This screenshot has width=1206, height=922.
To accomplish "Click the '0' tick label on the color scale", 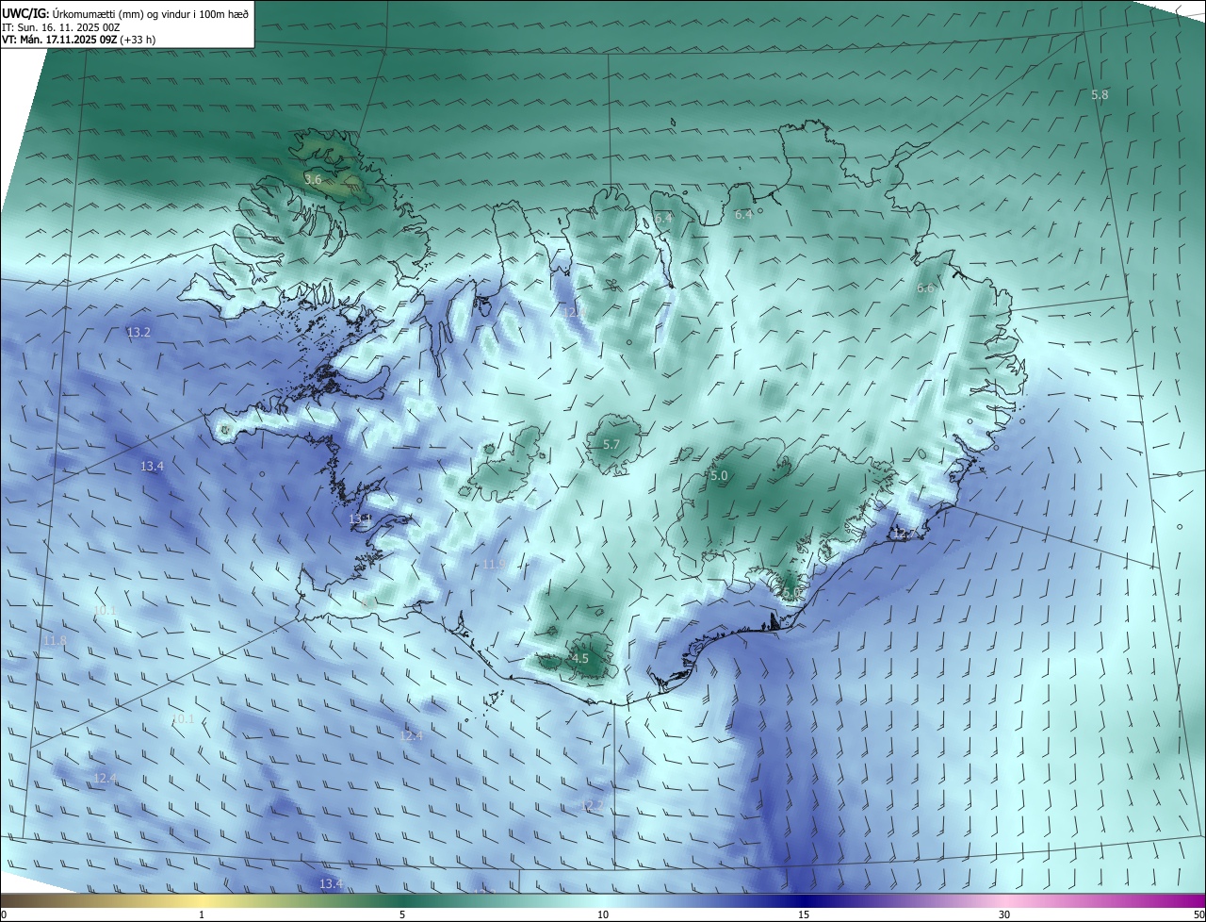I will [4, 915].
